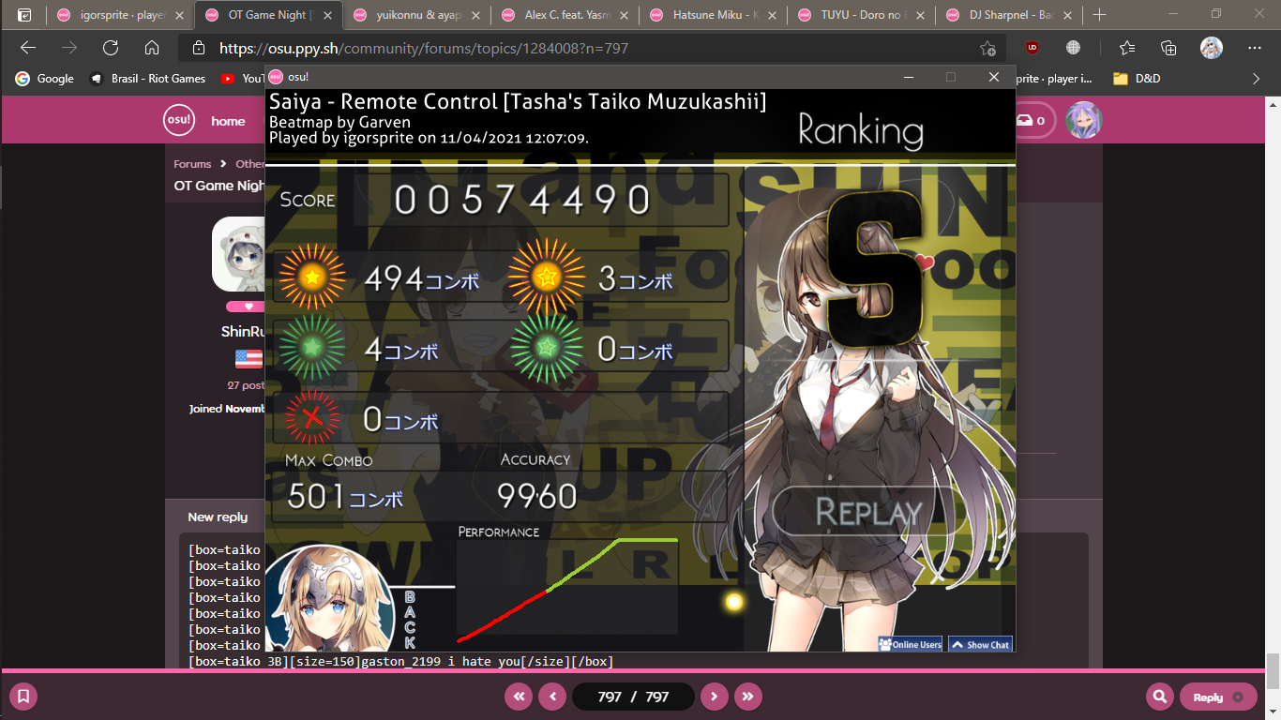Switch to DJ Sharpnel browser tab

1010,15
